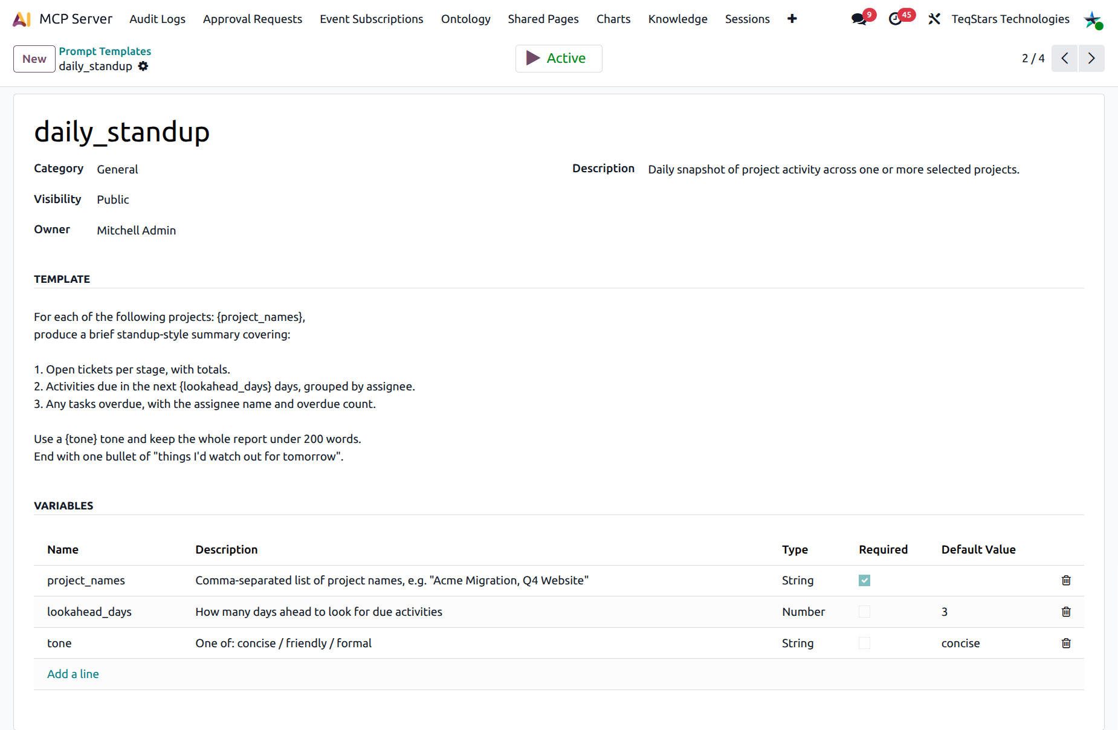
Task: Click the 2 / 4 pager counter
Action: tap(1033, 58)
